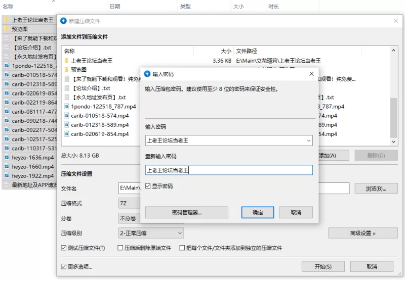This screenshot has height=281, width=405.
Task: Click the 重新输入密码 text field
Action: (x=229, y=170)
